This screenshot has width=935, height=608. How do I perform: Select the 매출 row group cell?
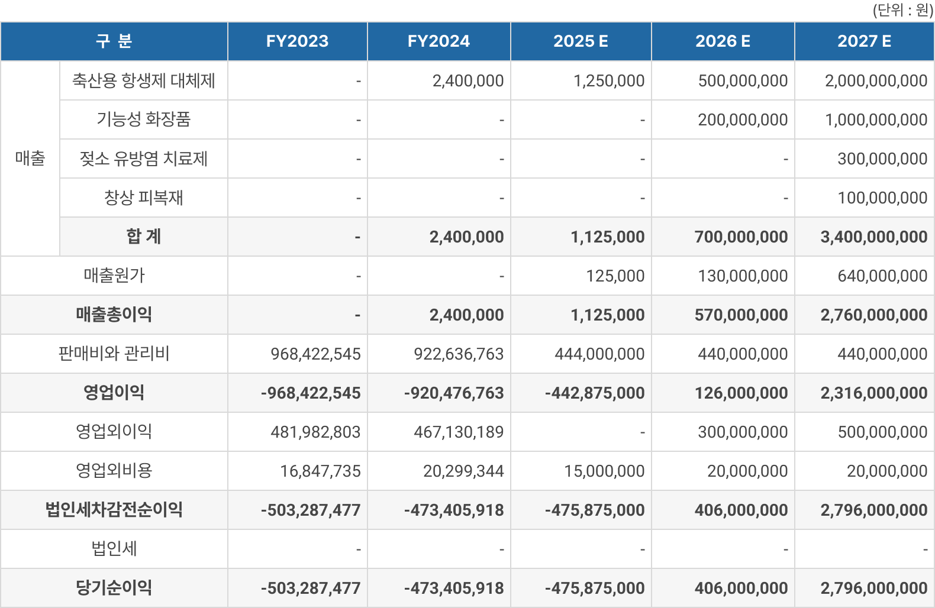click(x=30, y=159)
